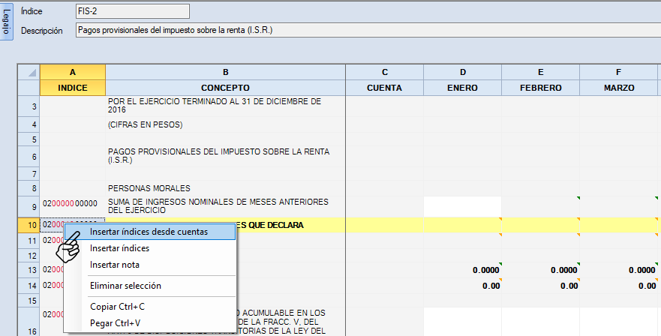This screenshot has width=661, height=336.
Task: Click the select-all corner of the grid
Action: click(29, 72)
